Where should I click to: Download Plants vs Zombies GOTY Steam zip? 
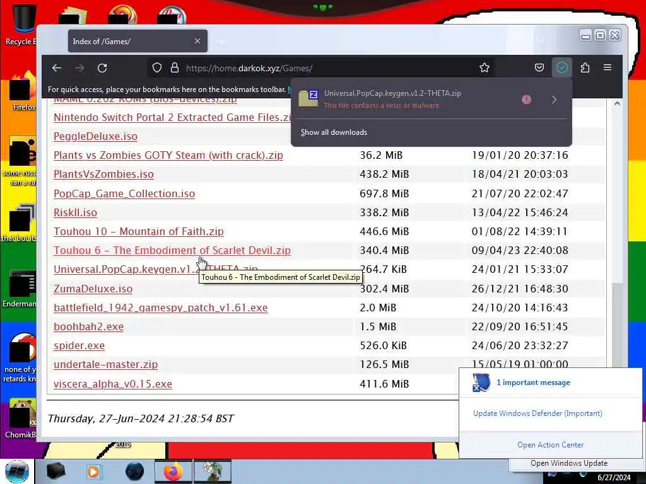168,155
